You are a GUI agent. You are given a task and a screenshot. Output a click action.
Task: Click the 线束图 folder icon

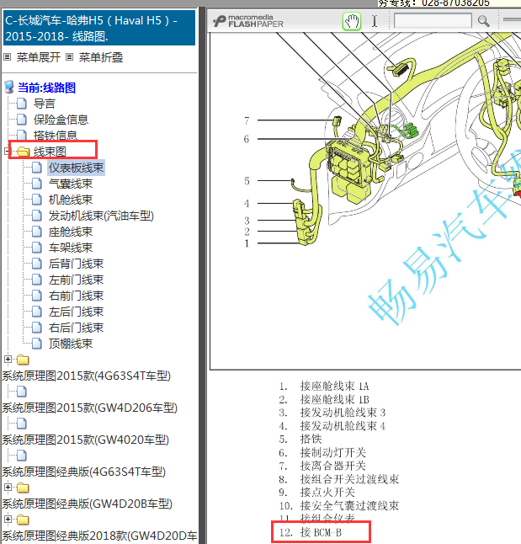(x=23, y=152)
